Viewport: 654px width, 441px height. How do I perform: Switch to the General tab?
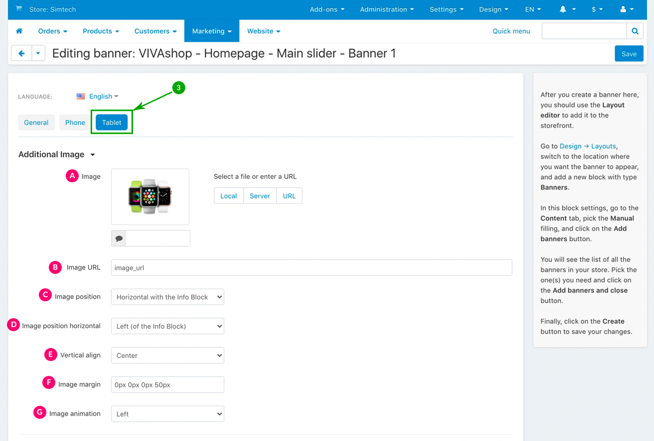point(36,123)
